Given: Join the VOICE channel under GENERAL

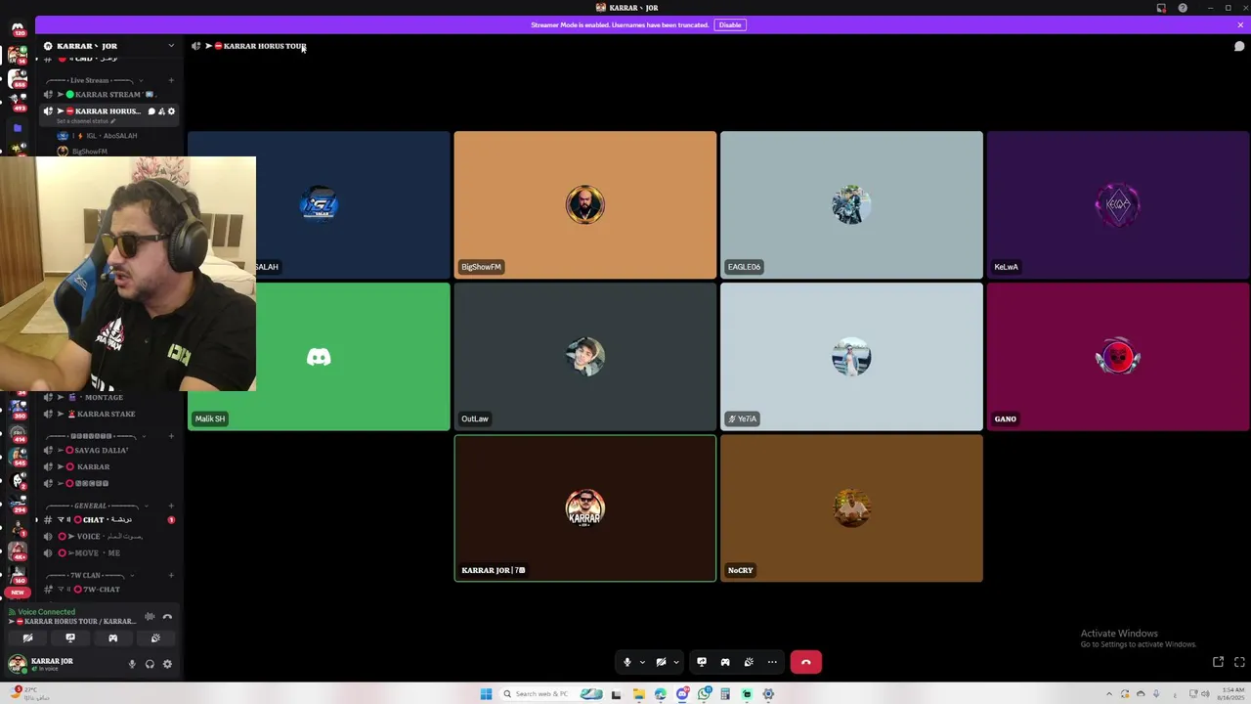Looking at the screenshot, I should pyautogui.click(x=108, y=537).
